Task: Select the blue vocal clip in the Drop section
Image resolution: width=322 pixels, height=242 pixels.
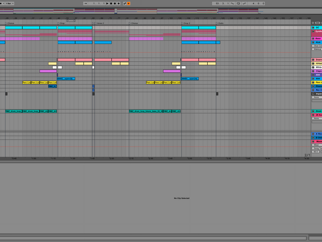Action: point(66,79)
